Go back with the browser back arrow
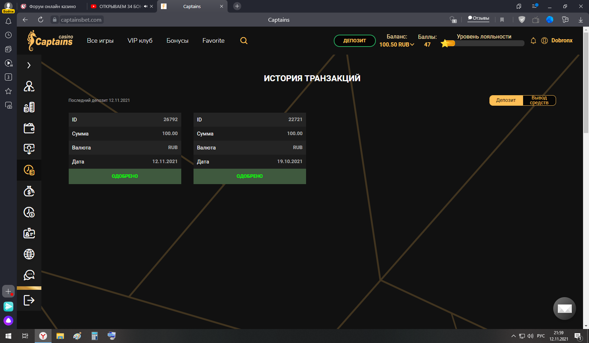The height and width of the screenshot is (343, 589). 25,20
